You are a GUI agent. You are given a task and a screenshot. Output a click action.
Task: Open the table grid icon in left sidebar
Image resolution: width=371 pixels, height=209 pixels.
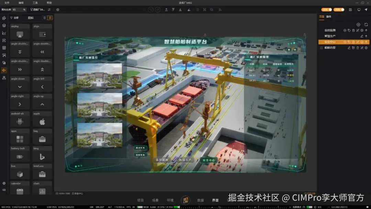tap(4, 48)
